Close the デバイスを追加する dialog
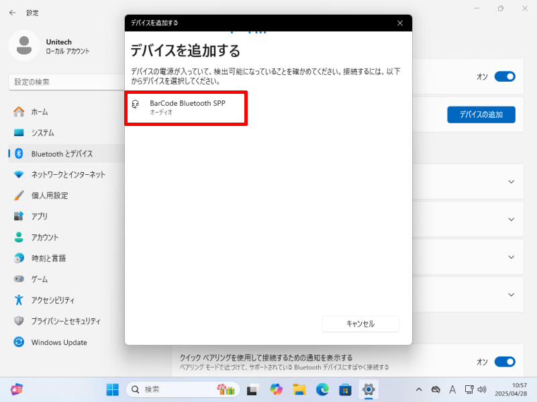Screen dimensions: 537x402 [x=399, y=23]
